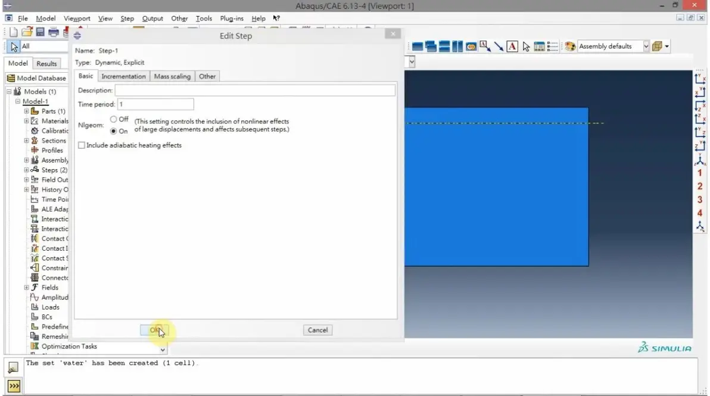Click the Create Text annotation icon
The width and height of the screenshot is (710, 396).
pyautogui.click(x=485, y=46)
